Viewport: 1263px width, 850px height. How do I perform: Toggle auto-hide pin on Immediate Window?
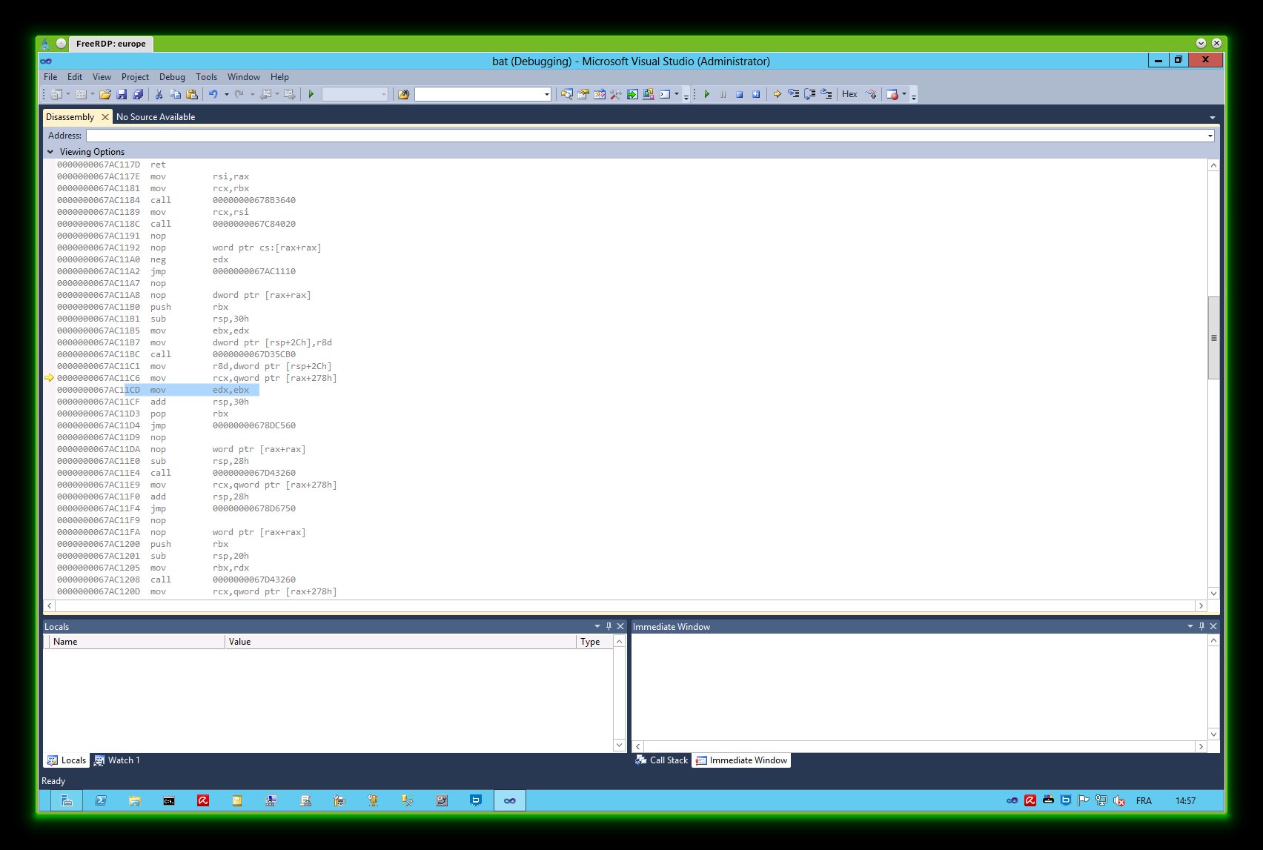point(1201,626)
